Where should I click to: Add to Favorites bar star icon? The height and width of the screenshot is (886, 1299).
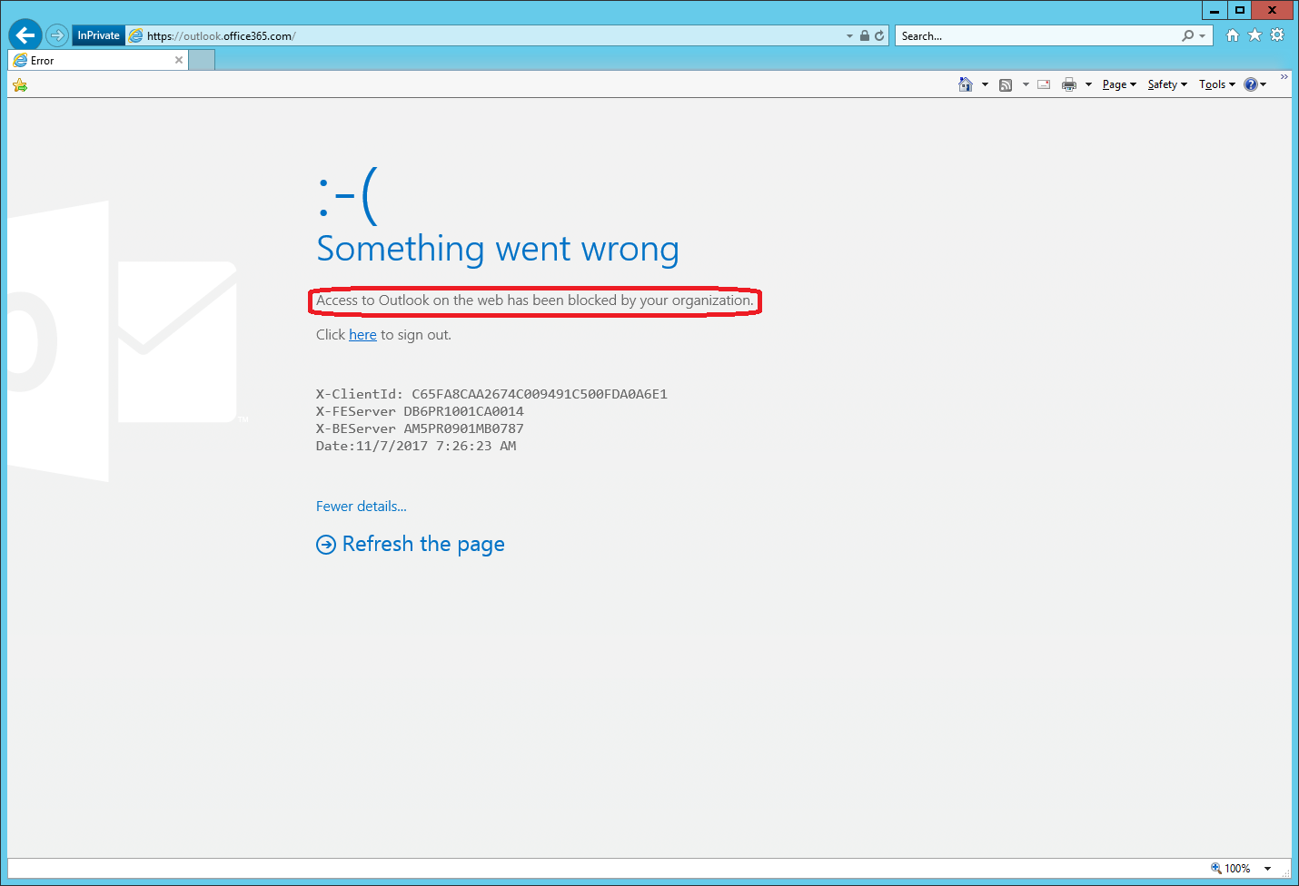coord(20,85)
